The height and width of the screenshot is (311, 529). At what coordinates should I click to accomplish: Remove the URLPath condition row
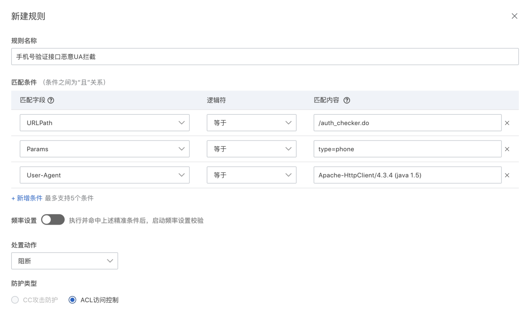coord(507,123)
